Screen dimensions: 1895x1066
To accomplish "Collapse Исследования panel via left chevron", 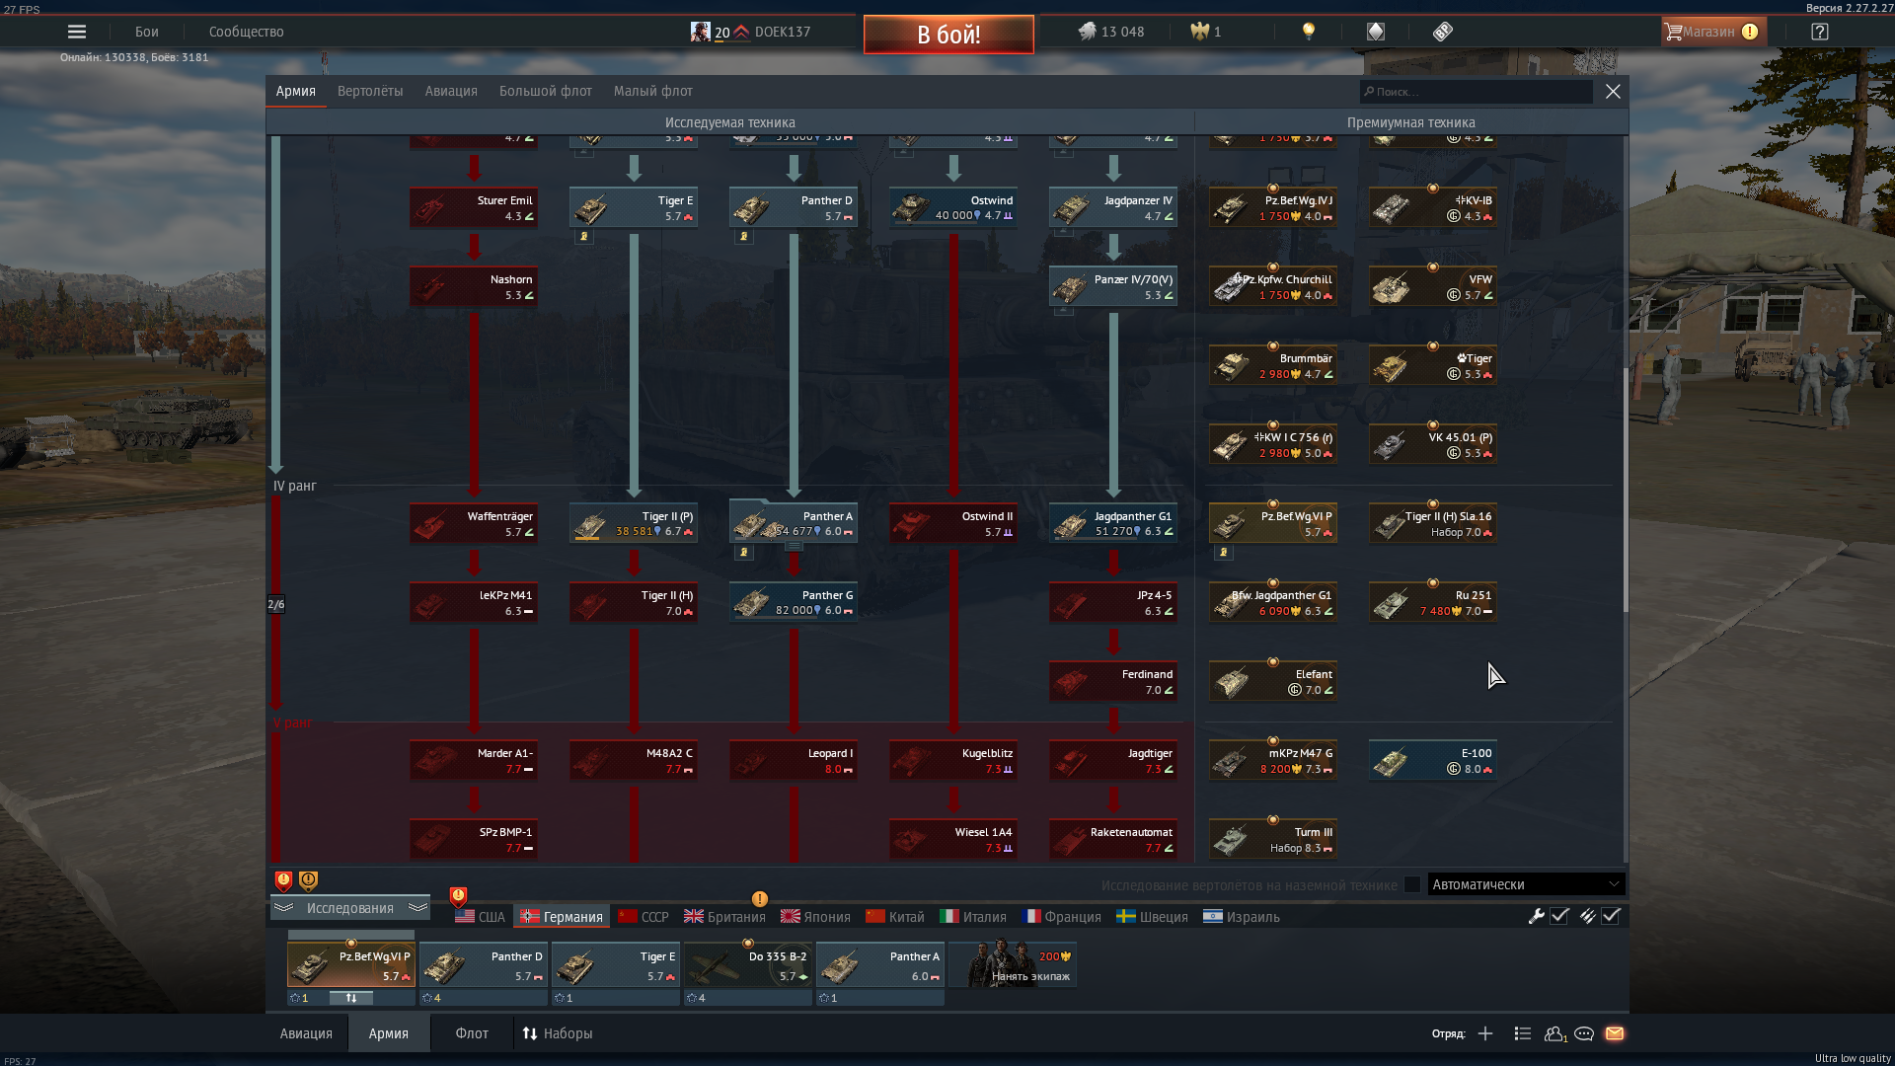I will coord(284,908).
